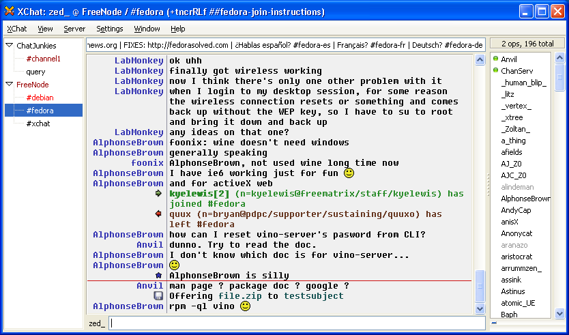Click the smiley after 'rpm -ql vino'

[x=246, y=306]
